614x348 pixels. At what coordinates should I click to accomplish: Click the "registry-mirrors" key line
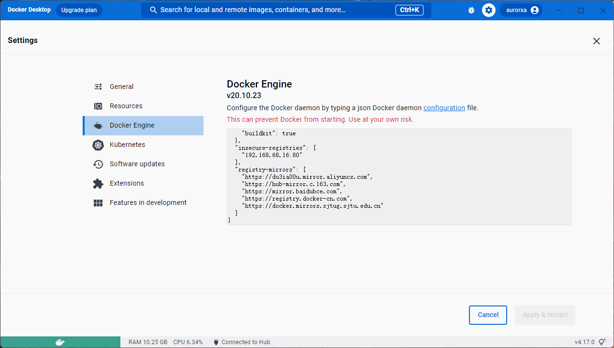tap(271, 170)
